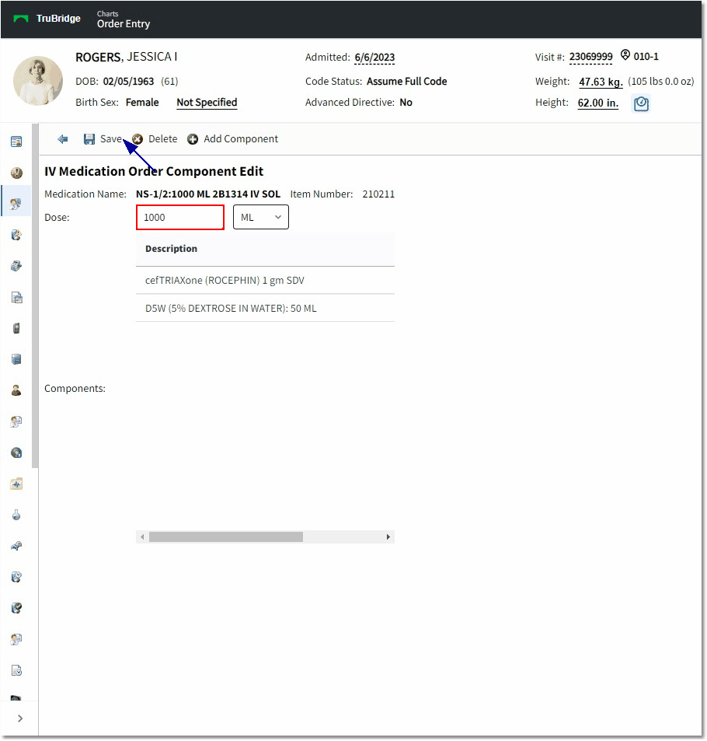Select the D5W (5% DEXTROSE IN WATER): 50 ML row
This screenshot has height=741, width=707.
(x=265, y=308)
